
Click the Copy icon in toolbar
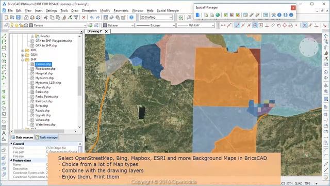click(52, 17)
